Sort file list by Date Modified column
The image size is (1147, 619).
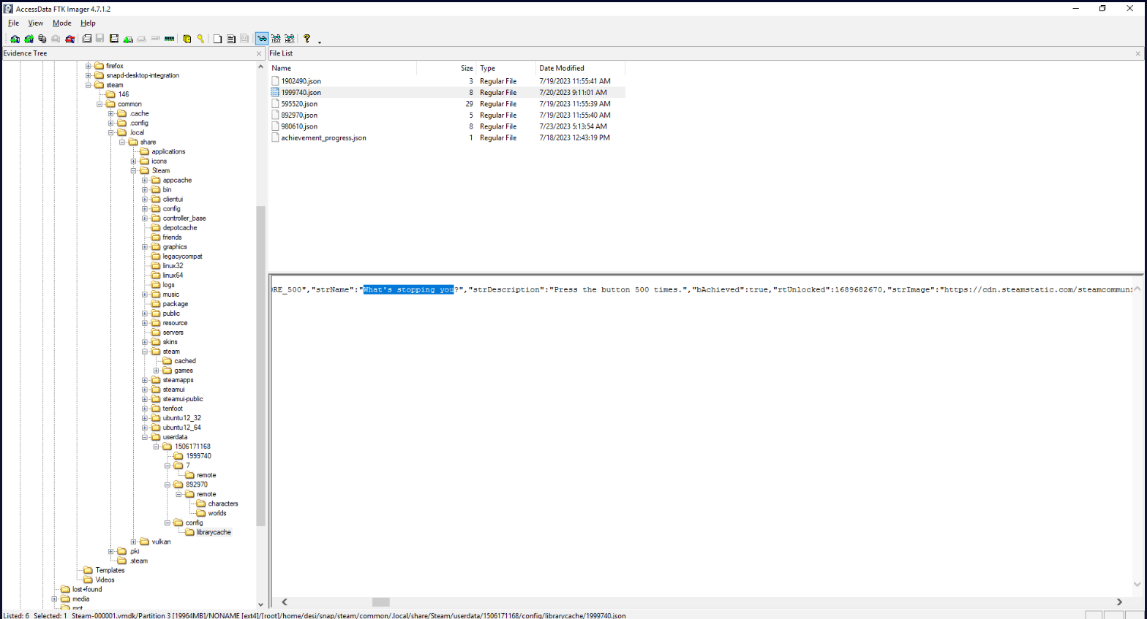pyautogui.click(x=580, y=68)
